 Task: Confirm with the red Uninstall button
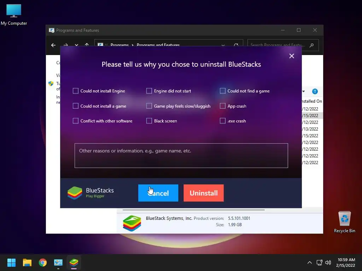[x=204, y=193]
